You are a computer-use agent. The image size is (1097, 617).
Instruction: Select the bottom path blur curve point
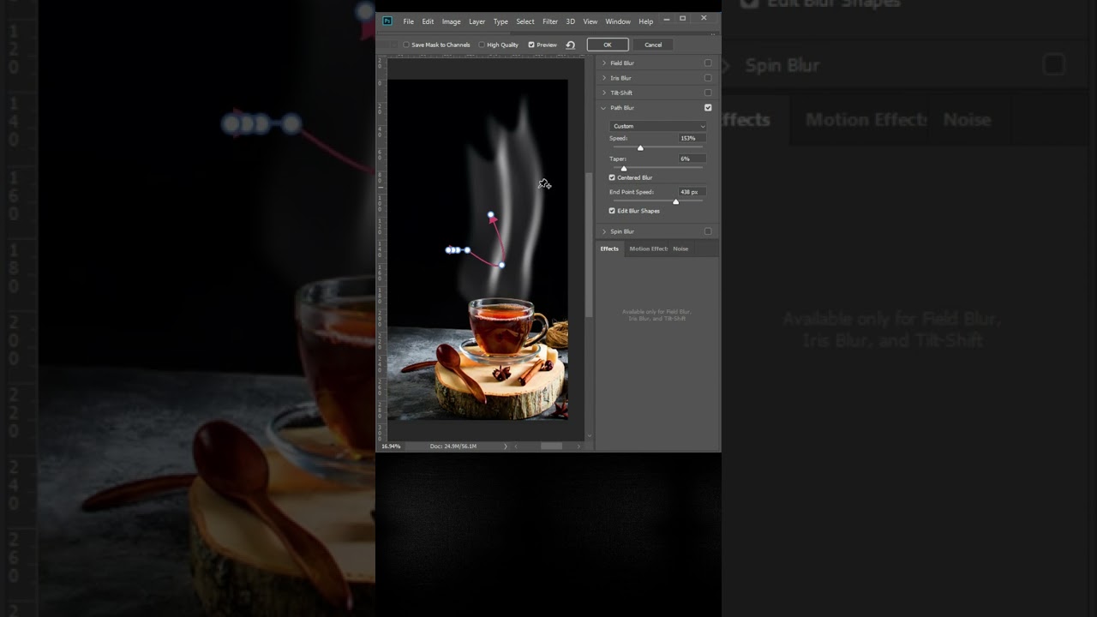(x=501, y=265)
